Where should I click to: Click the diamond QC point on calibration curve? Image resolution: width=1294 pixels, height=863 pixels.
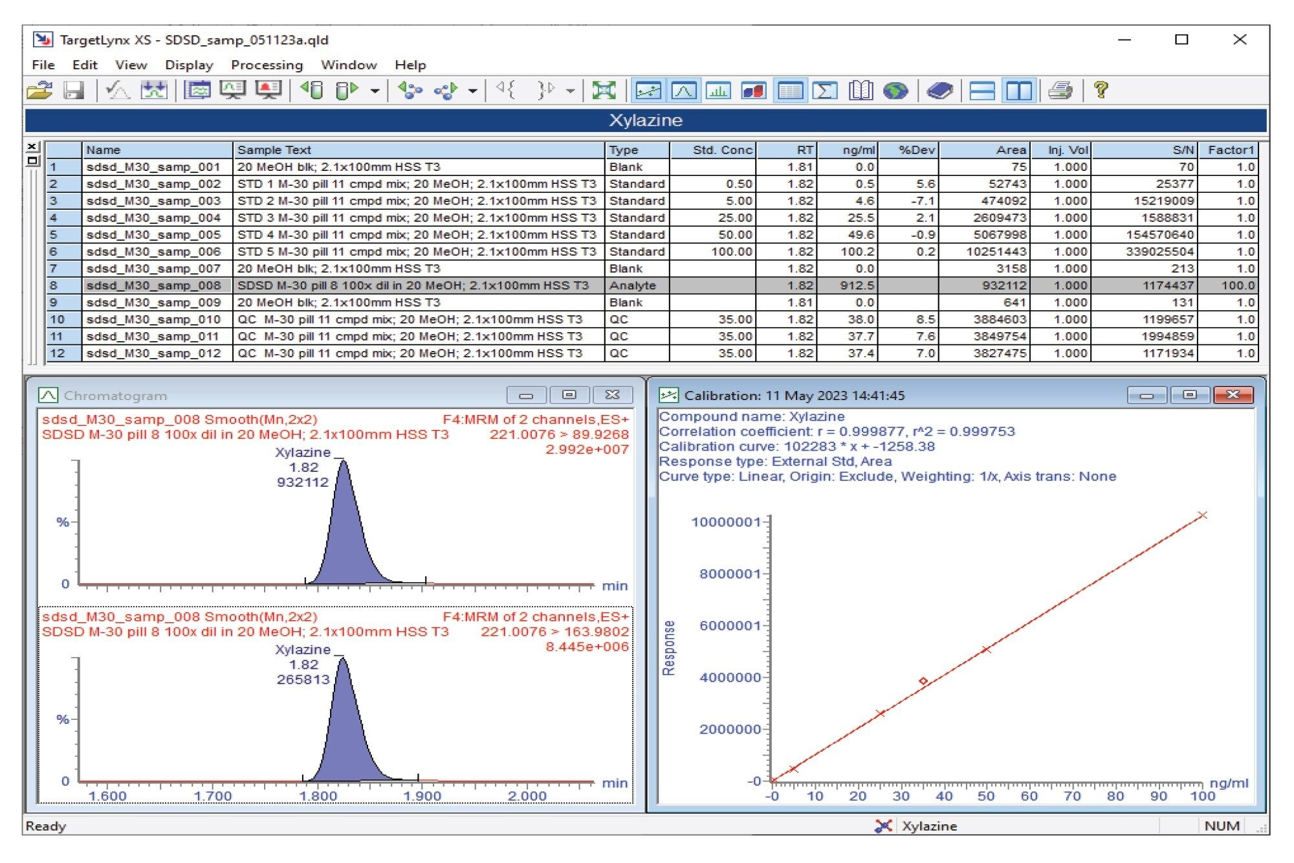click(x=923, y=680)
